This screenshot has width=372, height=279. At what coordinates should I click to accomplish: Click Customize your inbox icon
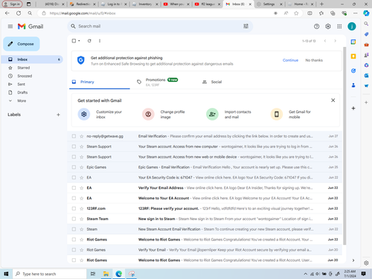click(x=84, y=114)
